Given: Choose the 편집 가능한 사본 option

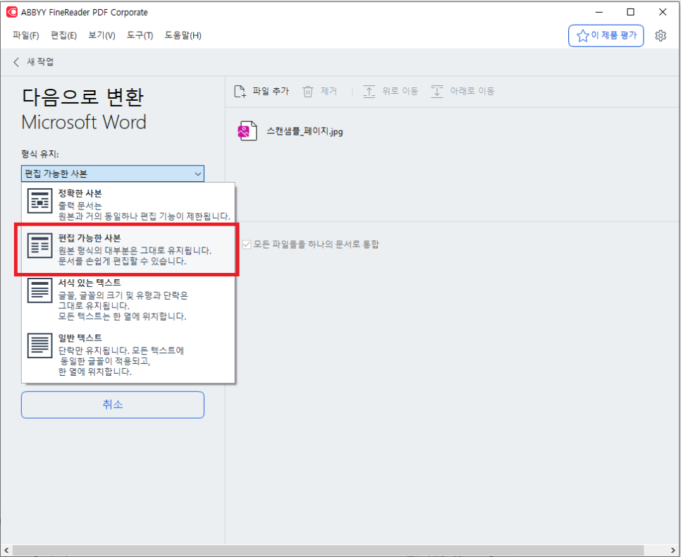Looking at the screenshot, I should click(128, 250).
